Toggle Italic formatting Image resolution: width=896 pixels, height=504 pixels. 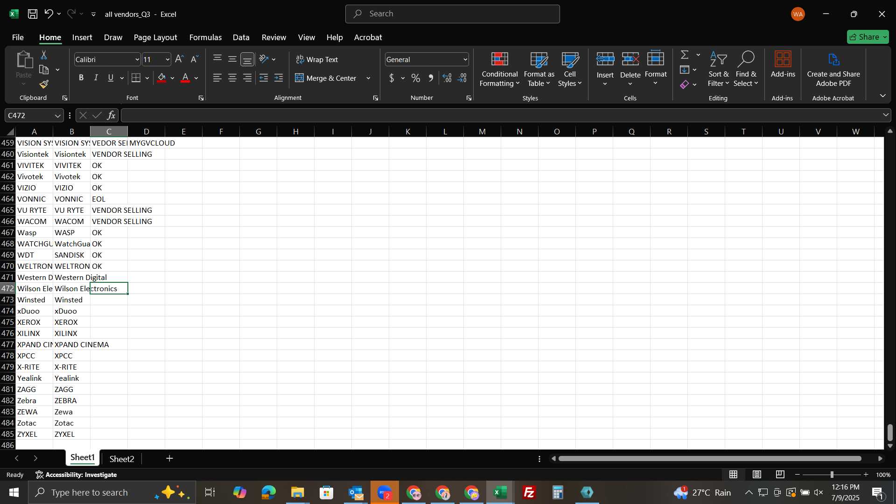[96, 78]
